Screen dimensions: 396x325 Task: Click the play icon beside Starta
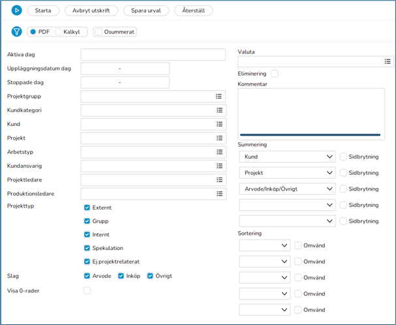pyautogui.click(x=16, y=10)
